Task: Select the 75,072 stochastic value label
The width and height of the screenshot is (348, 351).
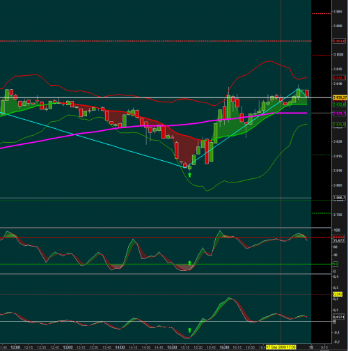Action: [339, 240]
